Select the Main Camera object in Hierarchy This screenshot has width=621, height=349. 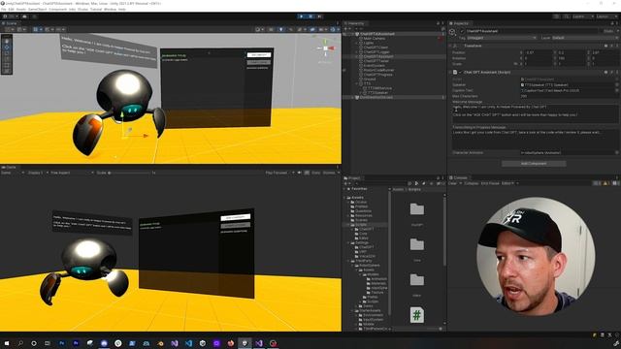point(374,39)
